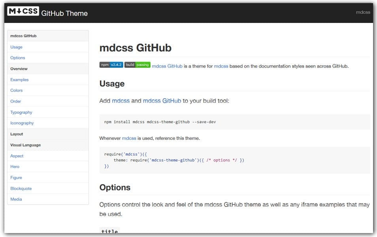This screenshot has height=237, width=377.
Task: Click the mdcss link in the top right corner
Action: (x=363, y=12)
